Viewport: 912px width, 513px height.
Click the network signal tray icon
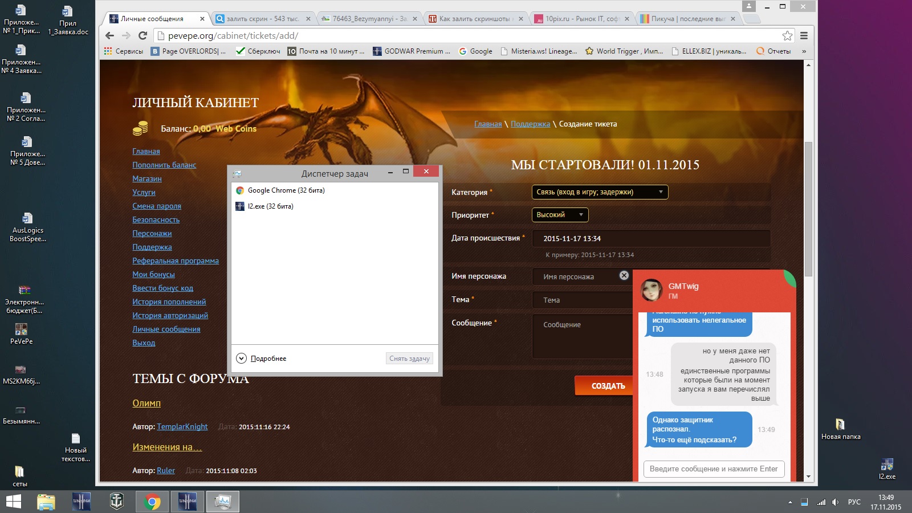(x=821, y=502)
